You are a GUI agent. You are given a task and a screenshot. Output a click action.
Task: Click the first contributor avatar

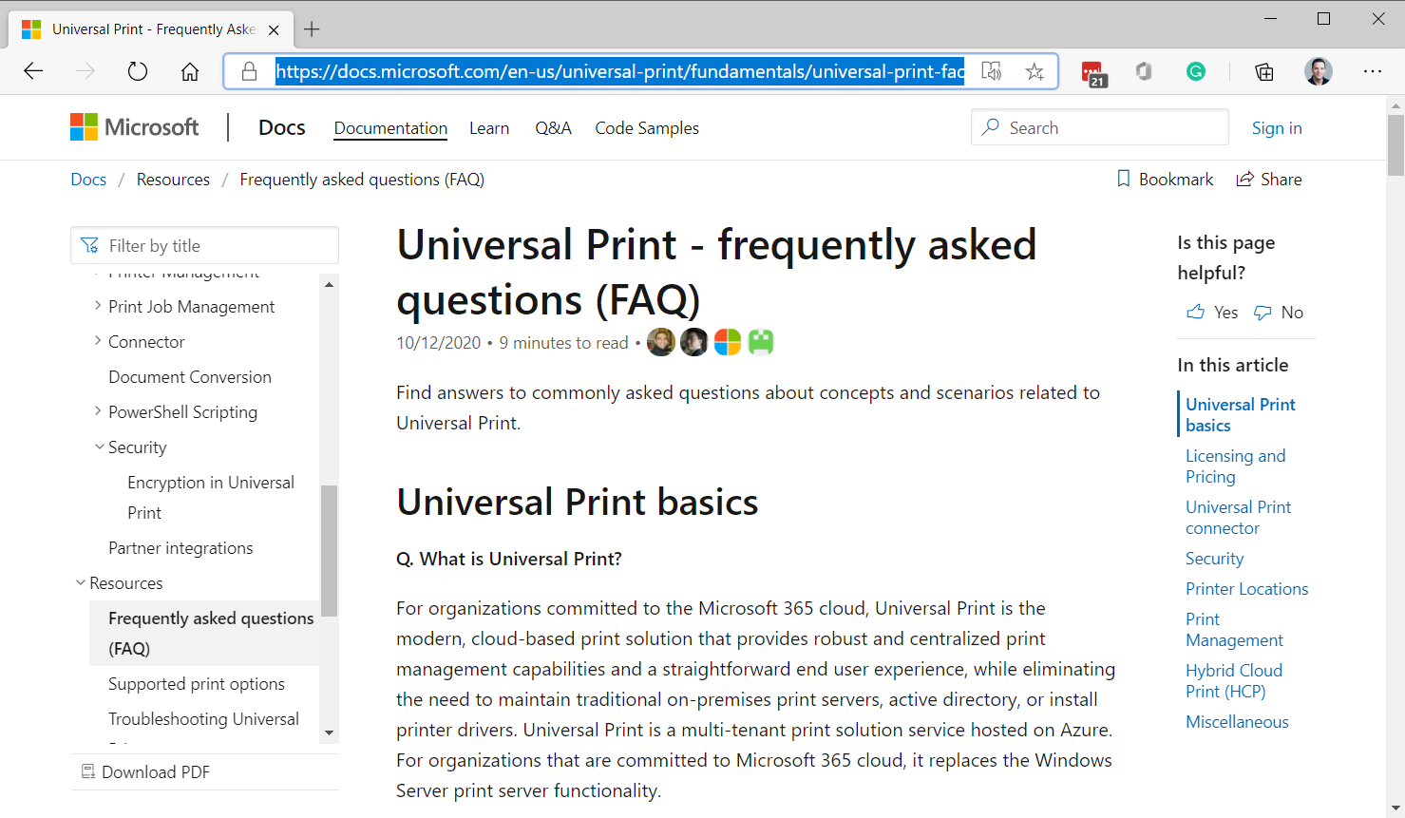(x=661, y=342)
